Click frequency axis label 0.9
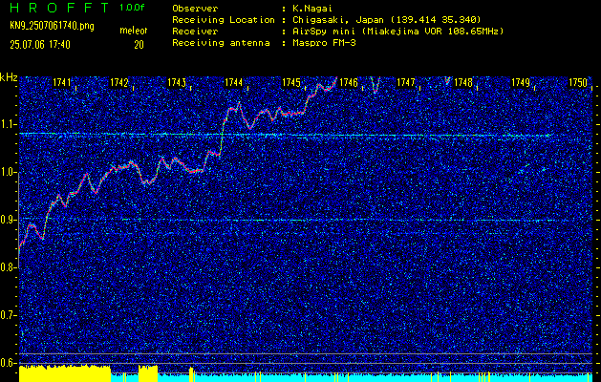 click(x=9, y=220)
